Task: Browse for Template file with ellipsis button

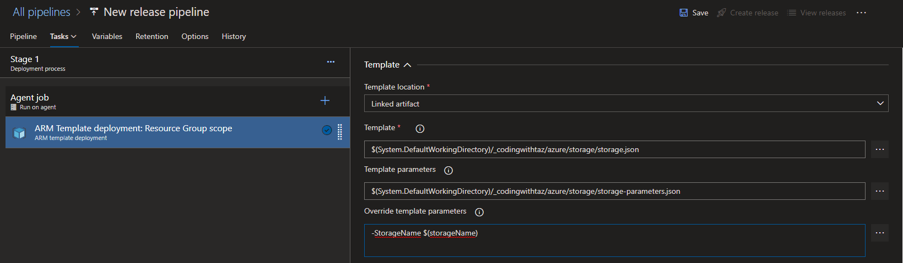Action: 880,149
